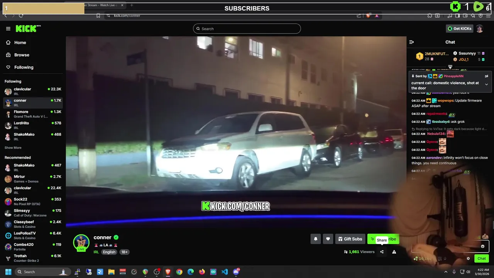This screenshot has height=278, width=494.
Task: Click the Get KICKs button
Action: coord(459,29)
